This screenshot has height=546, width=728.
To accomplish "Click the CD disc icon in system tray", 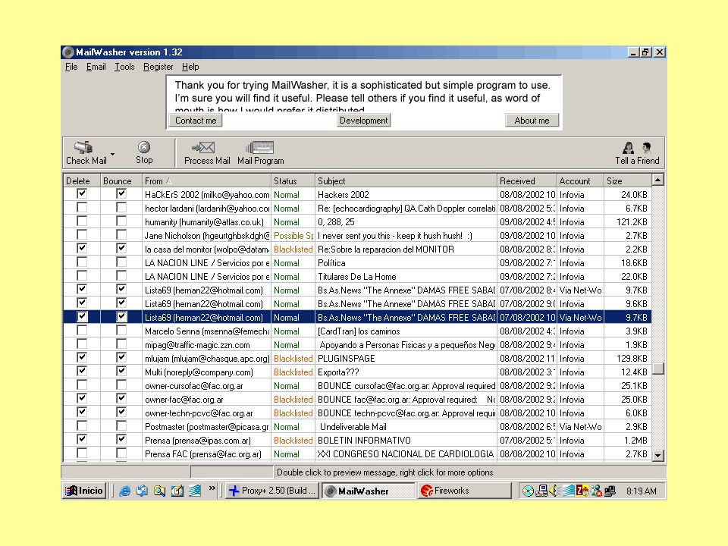I will point(528,491).
